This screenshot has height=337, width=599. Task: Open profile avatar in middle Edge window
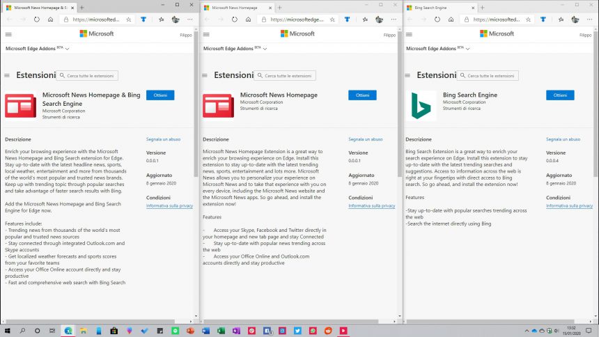click(x=379, y=19)
